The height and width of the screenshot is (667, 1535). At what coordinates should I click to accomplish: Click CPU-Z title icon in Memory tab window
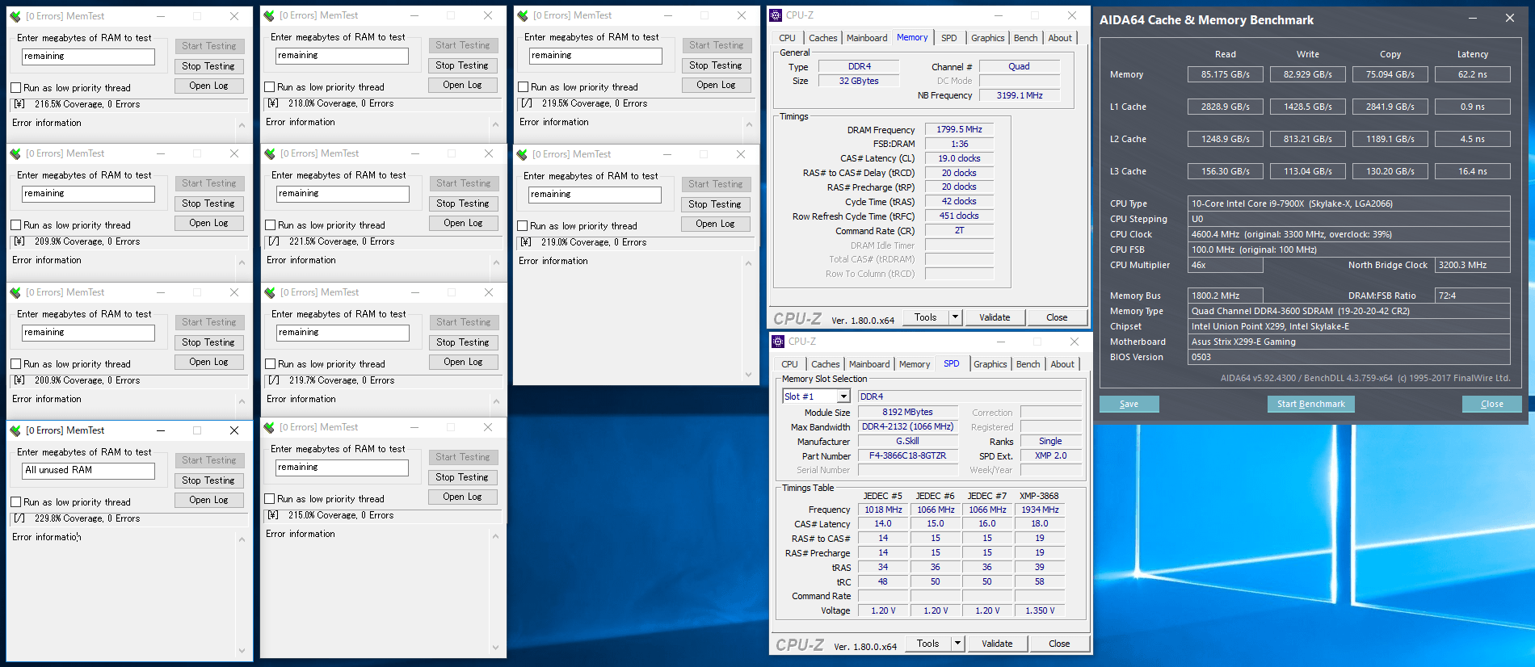tap(776, 15)
